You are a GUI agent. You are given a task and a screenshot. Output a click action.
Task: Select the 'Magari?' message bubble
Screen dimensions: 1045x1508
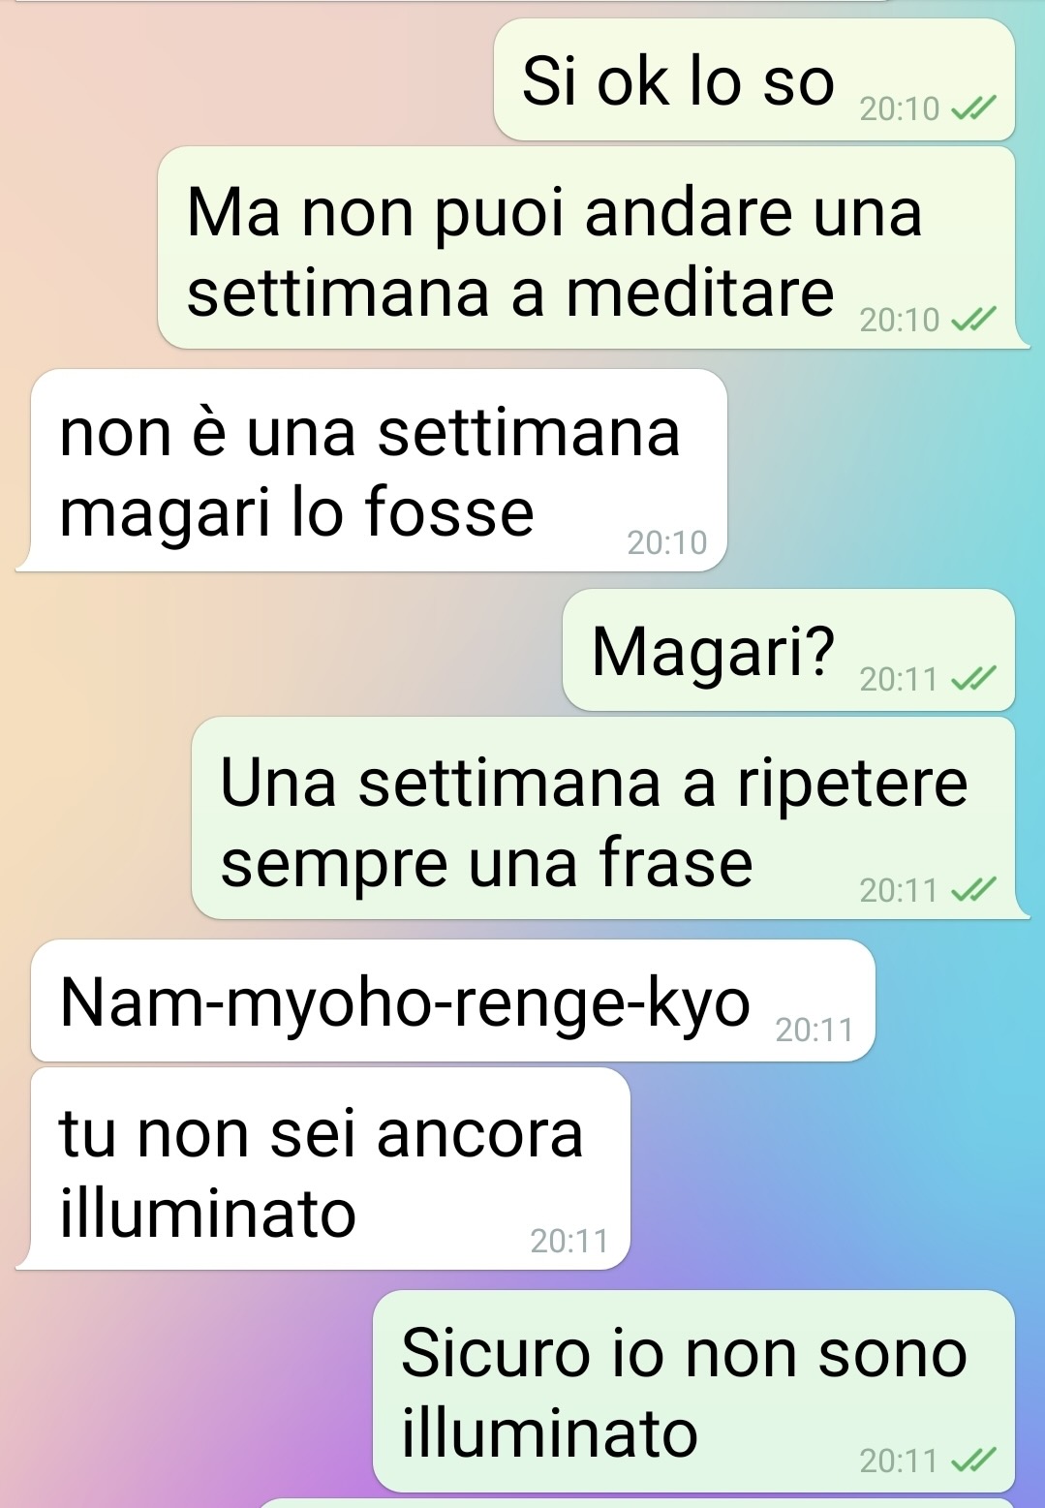tap(788, 651)
